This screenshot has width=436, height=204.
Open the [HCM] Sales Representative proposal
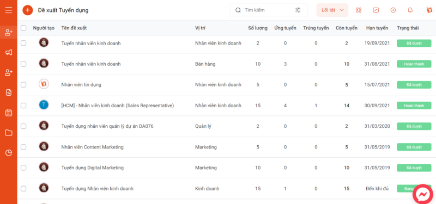118,106
